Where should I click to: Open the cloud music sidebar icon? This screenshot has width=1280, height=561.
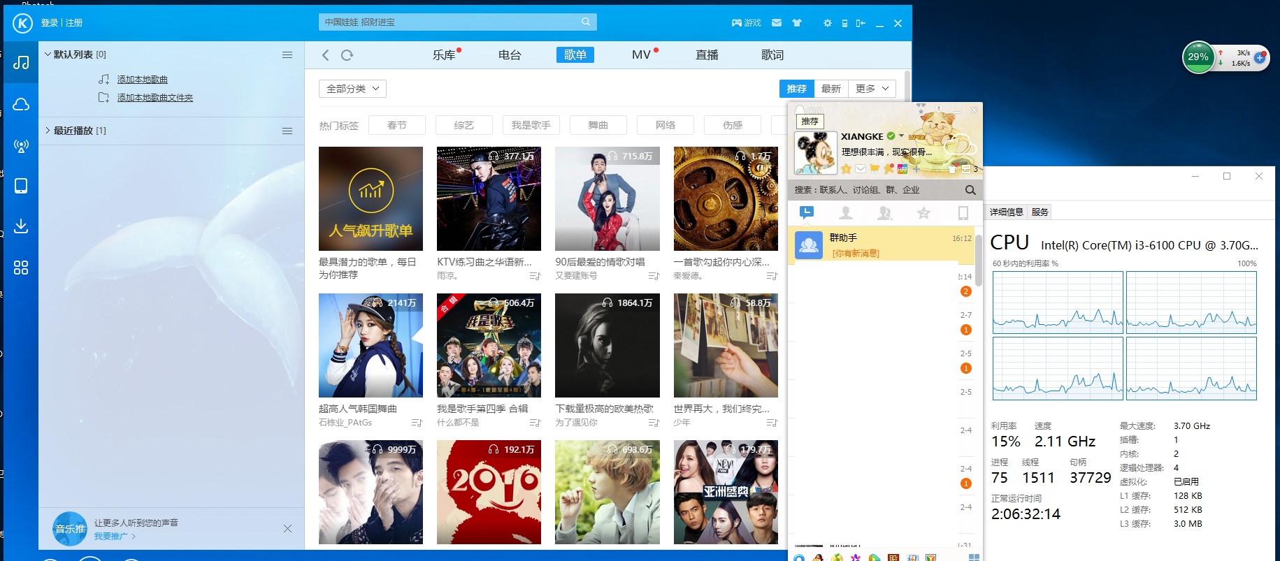pyautogui.click(x=21, y=104)
